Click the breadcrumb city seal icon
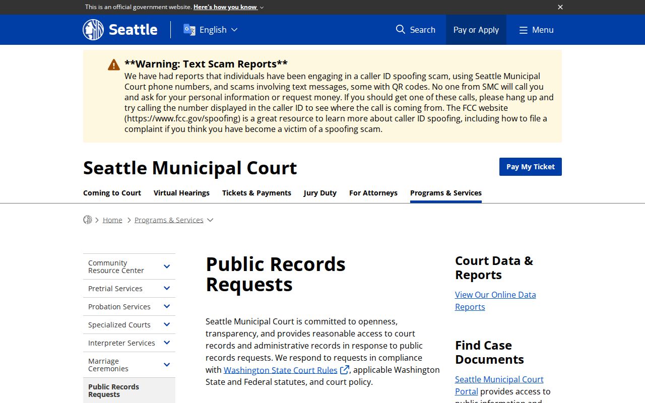The height and width of the screenshot is (403, 645). point(88,220)
